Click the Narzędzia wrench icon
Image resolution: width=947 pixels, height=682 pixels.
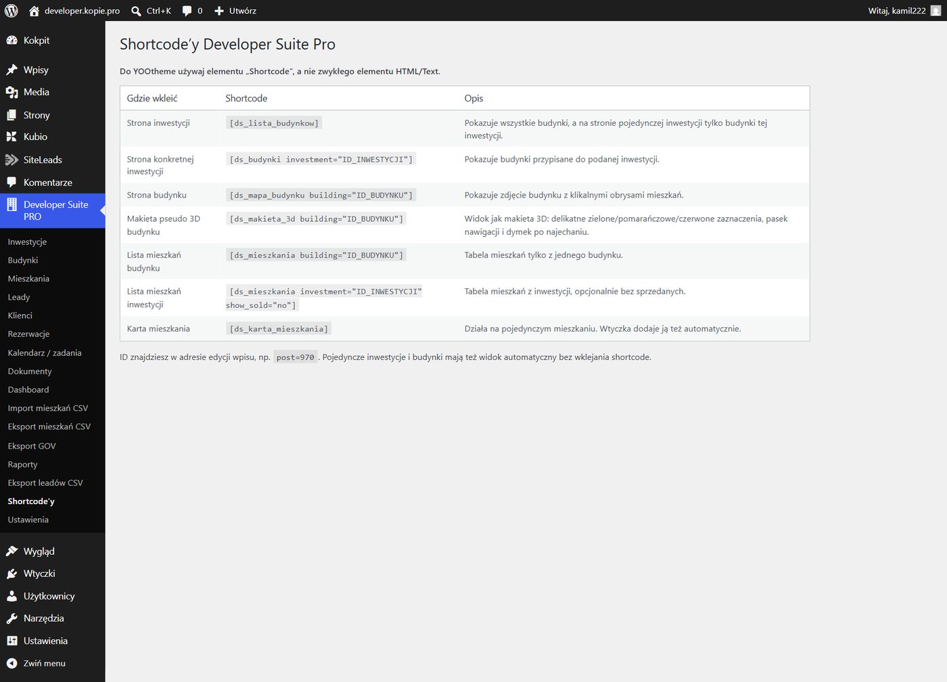(11, 618)
